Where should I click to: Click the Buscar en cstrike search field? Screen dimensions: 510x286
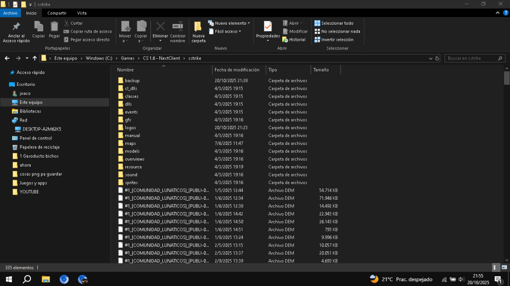[x=472, y=58]
